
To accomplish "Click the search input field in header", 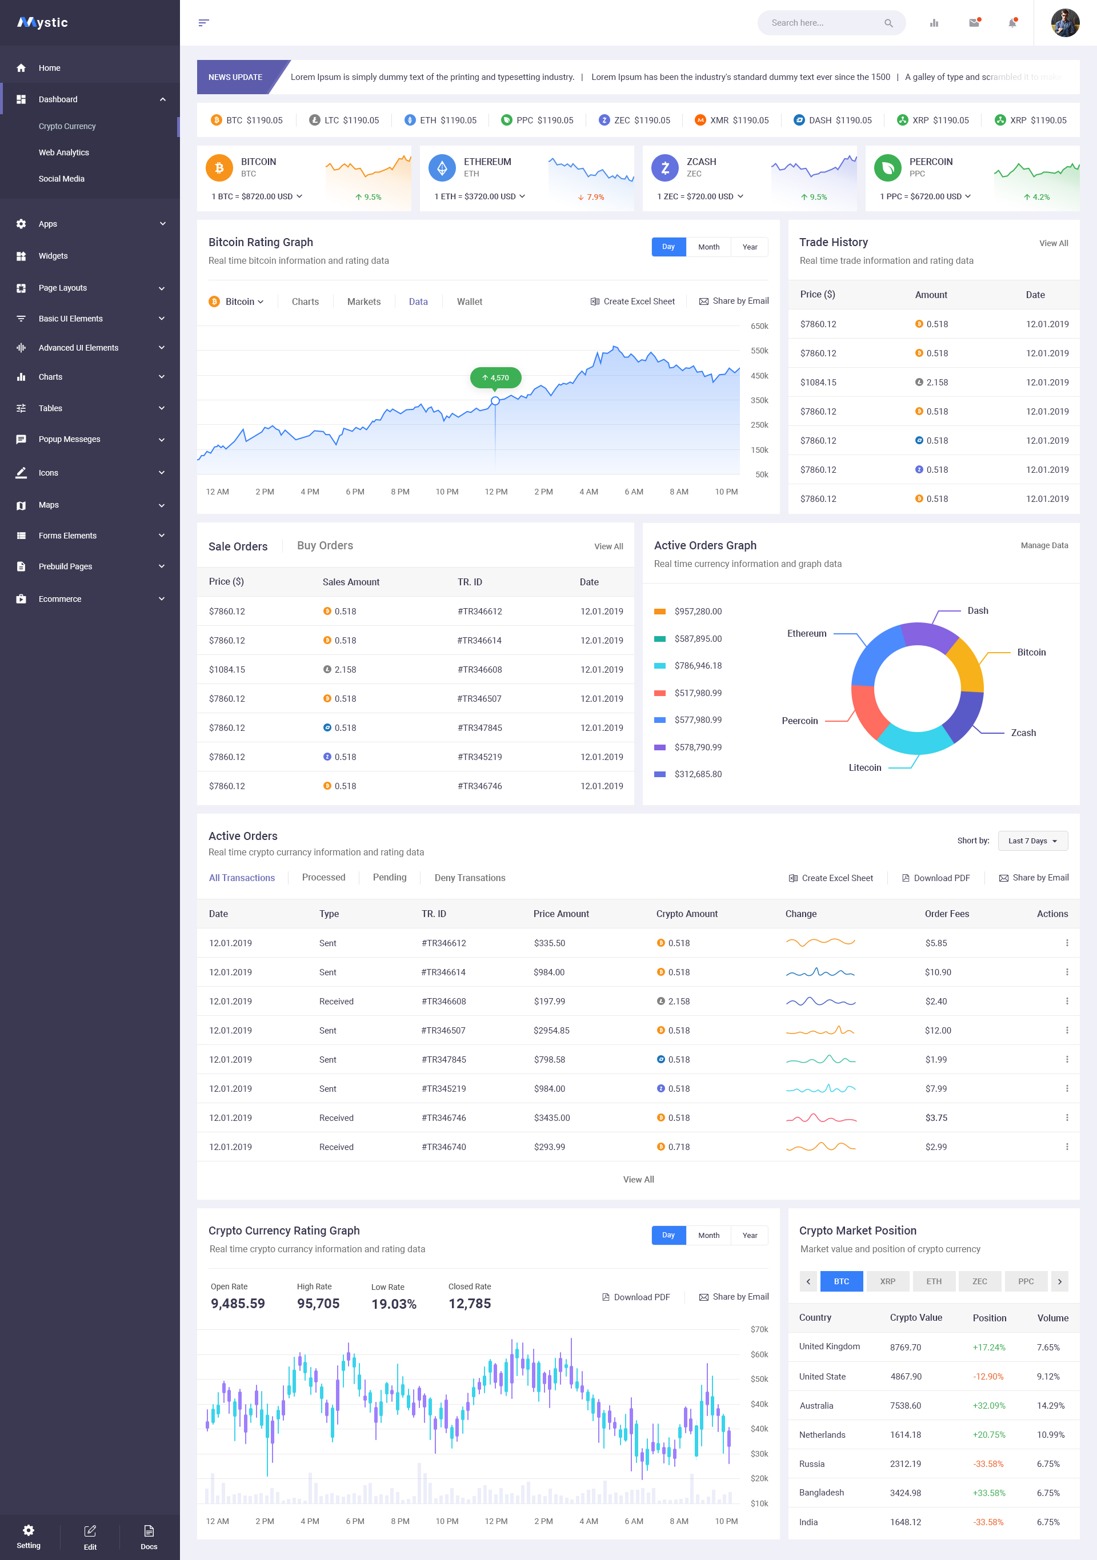I will click(822, 22).
